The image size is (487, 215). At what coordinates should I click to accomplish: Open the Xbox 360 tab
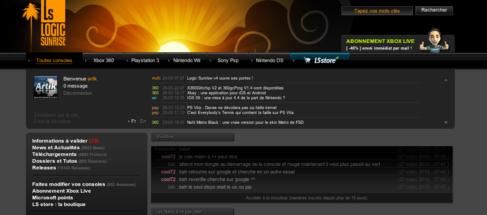pos(103,60)
